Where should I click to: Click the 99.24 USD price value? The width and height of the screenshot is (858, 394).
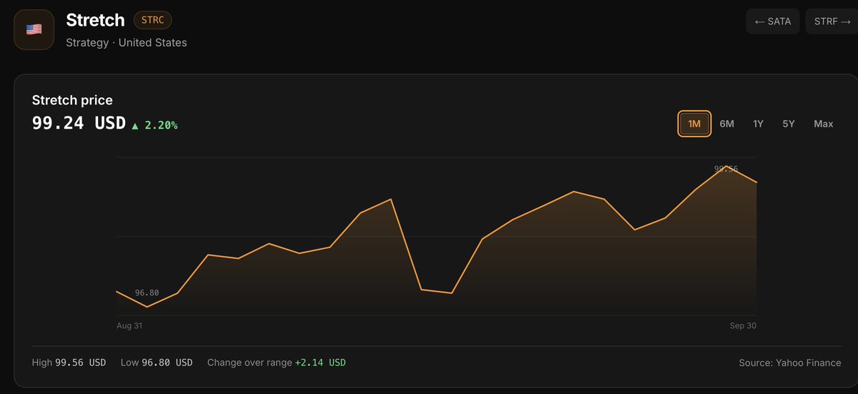pos(79,123)
